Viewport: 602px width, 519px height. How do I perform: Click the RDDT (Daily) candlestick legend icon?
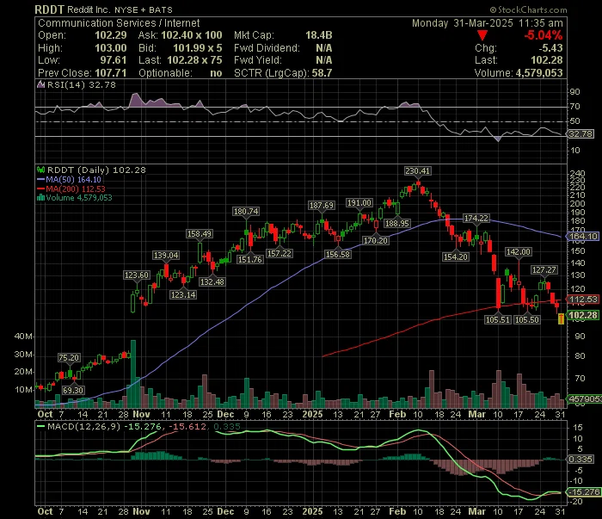click(40, 170)
